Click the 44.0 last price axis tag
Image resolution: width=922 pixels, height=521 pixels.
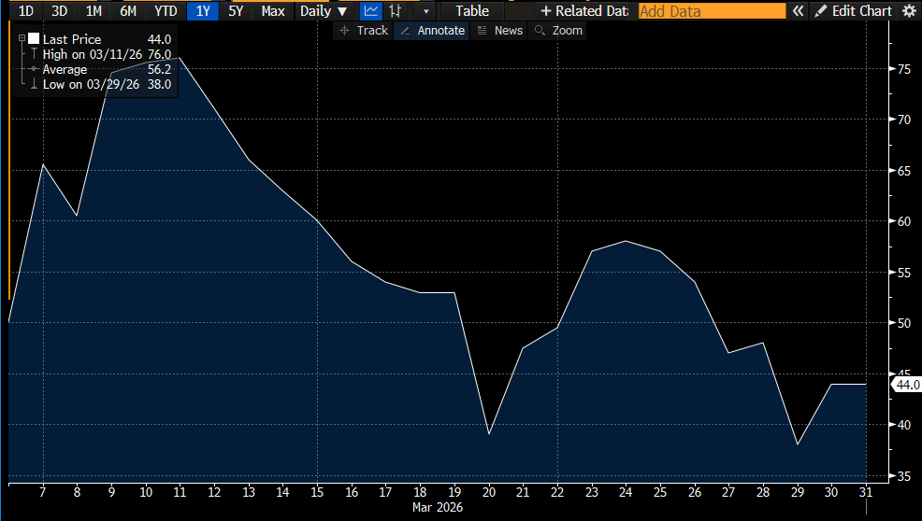pyautogui.click(x=907, y=385)
